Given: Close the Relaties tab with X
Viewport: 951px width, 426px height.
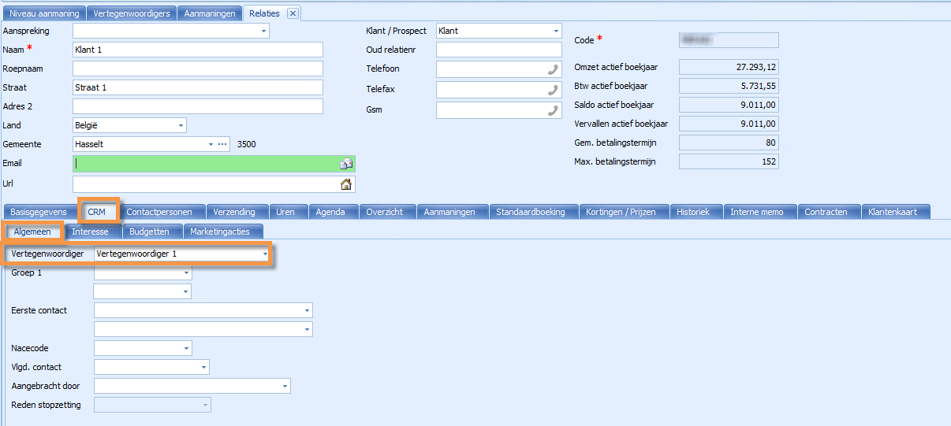Looking at the screenshot, I should pyautogui.click(x=292, y=13).
